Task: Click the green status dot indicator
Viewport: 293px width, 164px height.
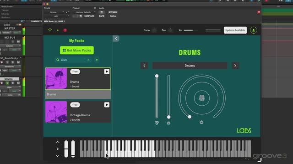Action: pos(58,30)
